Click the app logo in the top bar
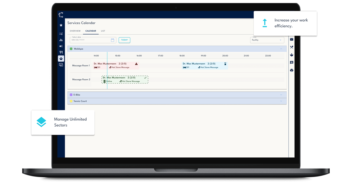Viewport: 352px width, 185px height. pyautogui.click(x=61, y=15)
